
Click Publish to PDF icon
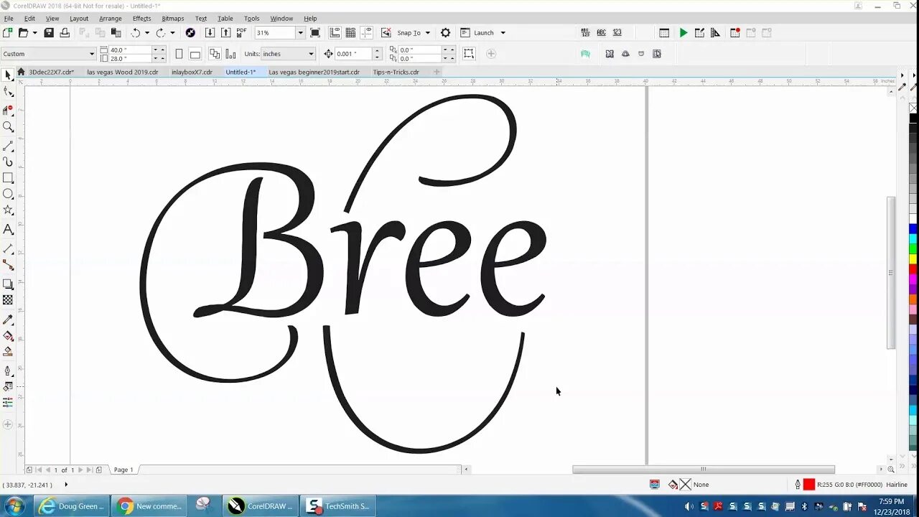[241, 32]
